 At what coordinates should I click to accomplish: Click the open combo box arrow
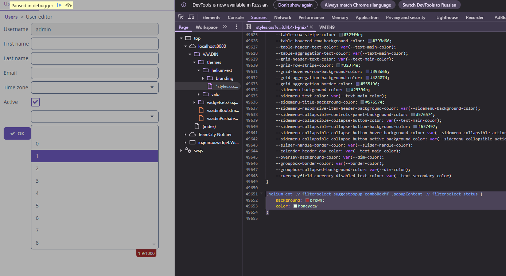(152, 117)
